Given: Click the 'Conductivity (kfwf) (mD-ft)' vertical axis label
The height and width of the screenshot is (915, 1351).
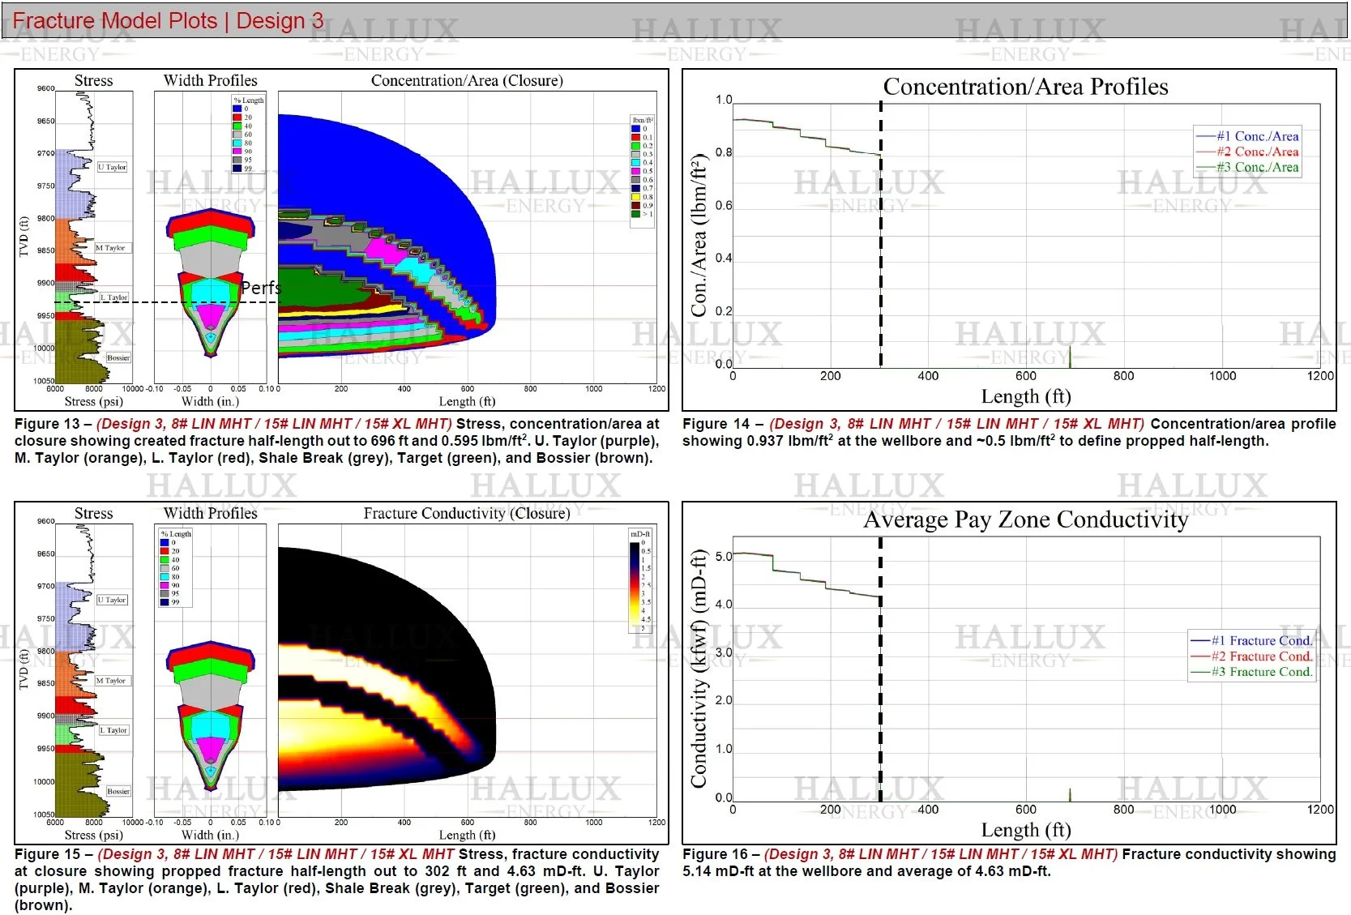Looking at the screenshot, I should pyautogui.click(x=699, y=668).
